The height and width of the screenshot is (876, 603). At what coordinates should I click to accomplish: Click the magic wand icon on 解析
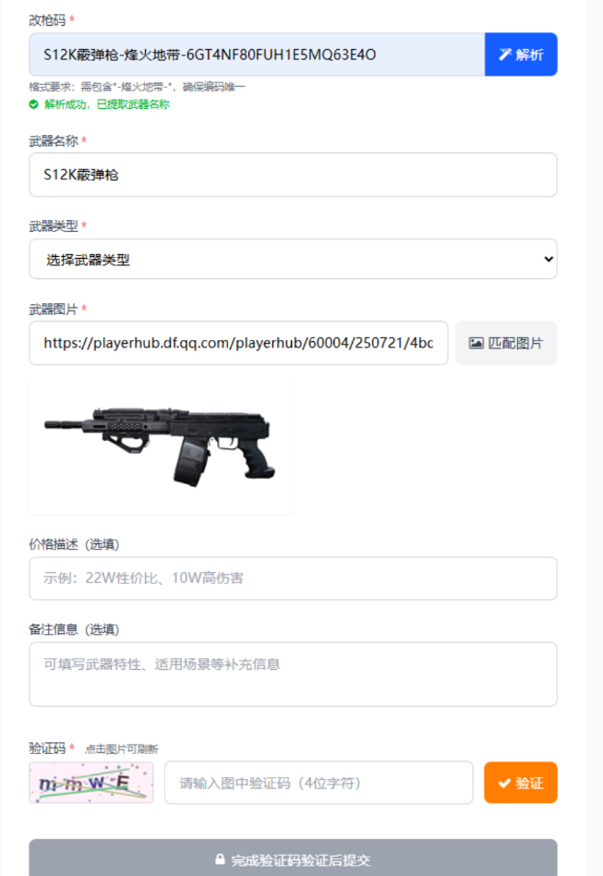(x=505, y=55)
